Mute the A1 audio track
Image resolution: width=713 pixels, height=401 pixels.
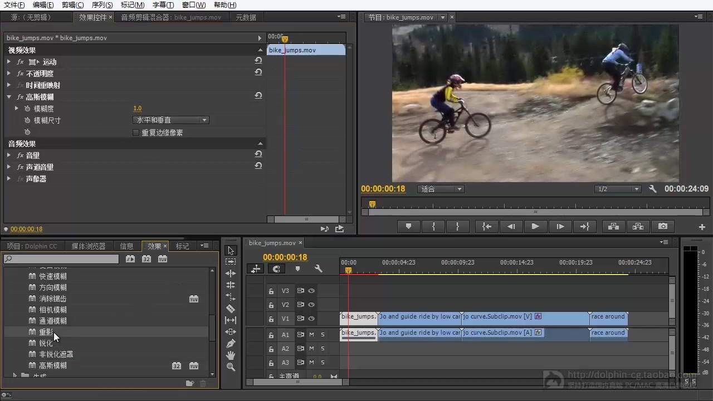311,335
